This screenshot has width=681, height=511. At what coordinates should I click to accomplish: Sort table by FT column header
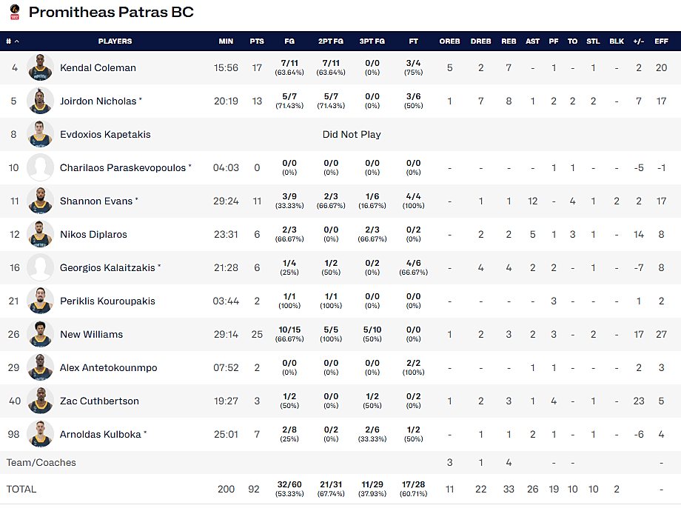414,41
